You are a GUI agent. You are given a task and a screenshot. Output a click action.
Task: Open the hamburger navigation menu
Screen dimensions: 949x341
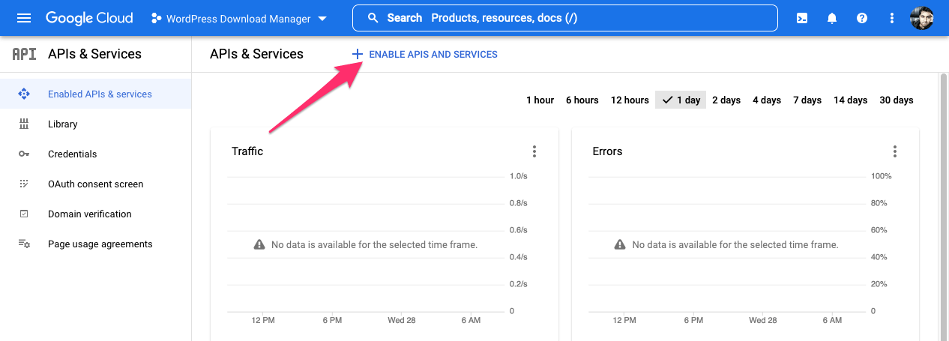(x=24, y=18)
